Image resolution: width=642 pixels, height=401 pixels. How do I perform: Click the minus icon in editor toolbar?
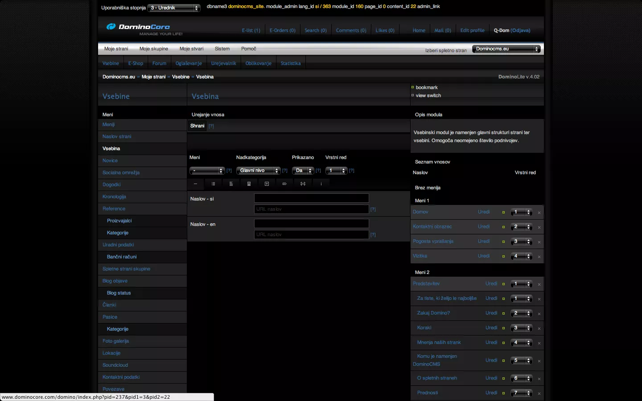click(x=195, y=184)
